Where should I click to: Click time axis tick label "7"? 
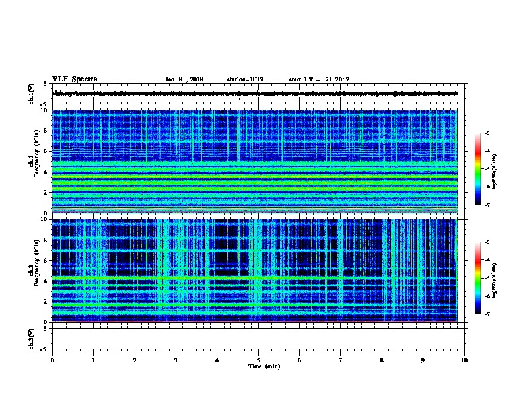341,360
